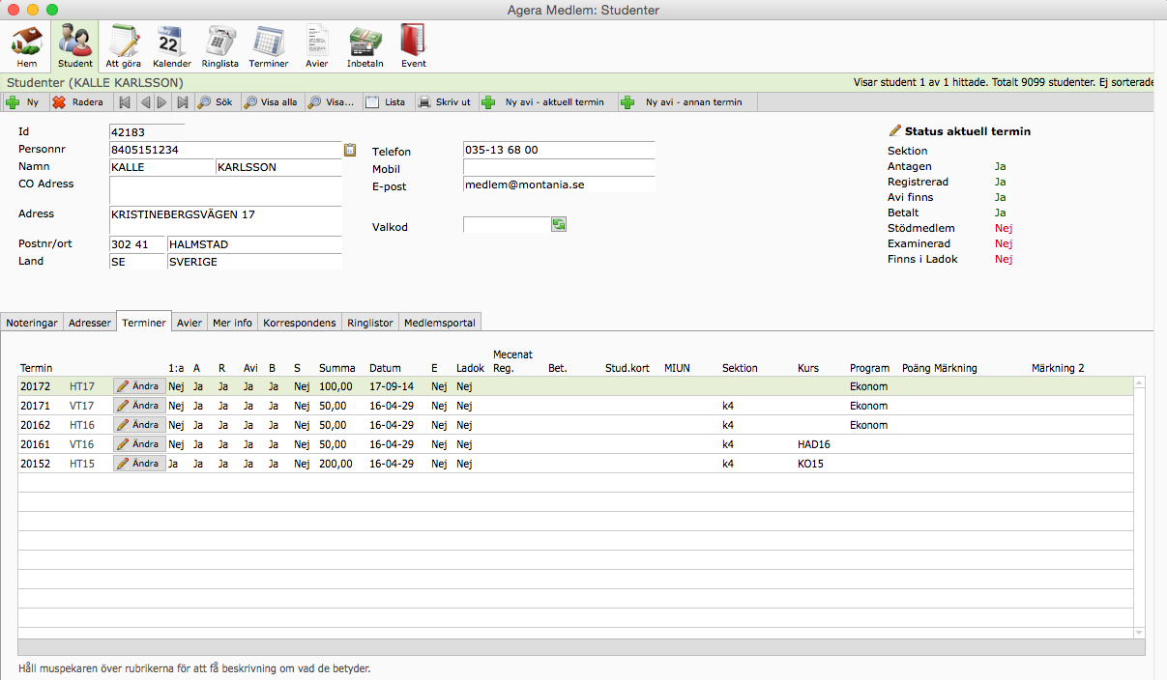Open the Lista view
The width and height of the screenshot is (1167, 680).
pos(386,102)
